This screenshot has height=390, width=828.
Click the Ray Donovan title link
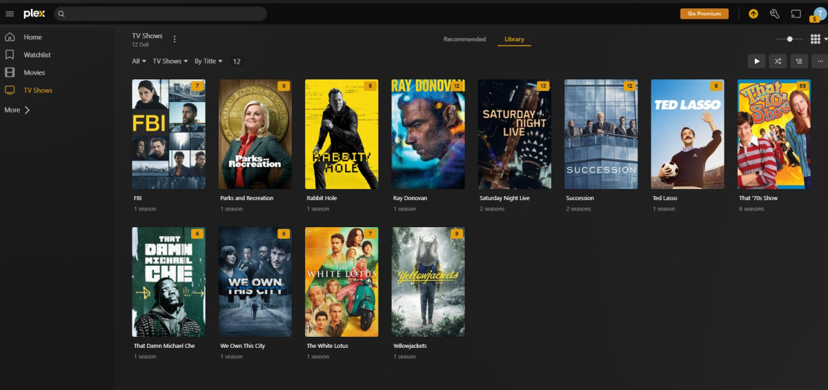pos(410,198)
